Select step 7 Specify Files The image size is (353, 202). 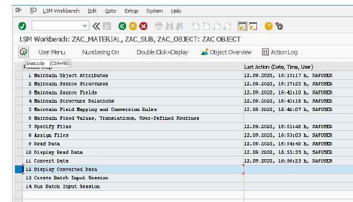click(x=133, y=127)
